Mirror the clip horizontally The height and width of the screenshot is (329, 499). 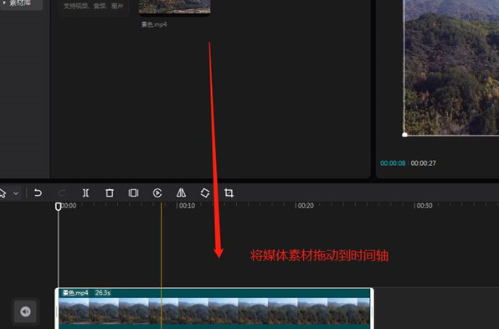point(181,193)
